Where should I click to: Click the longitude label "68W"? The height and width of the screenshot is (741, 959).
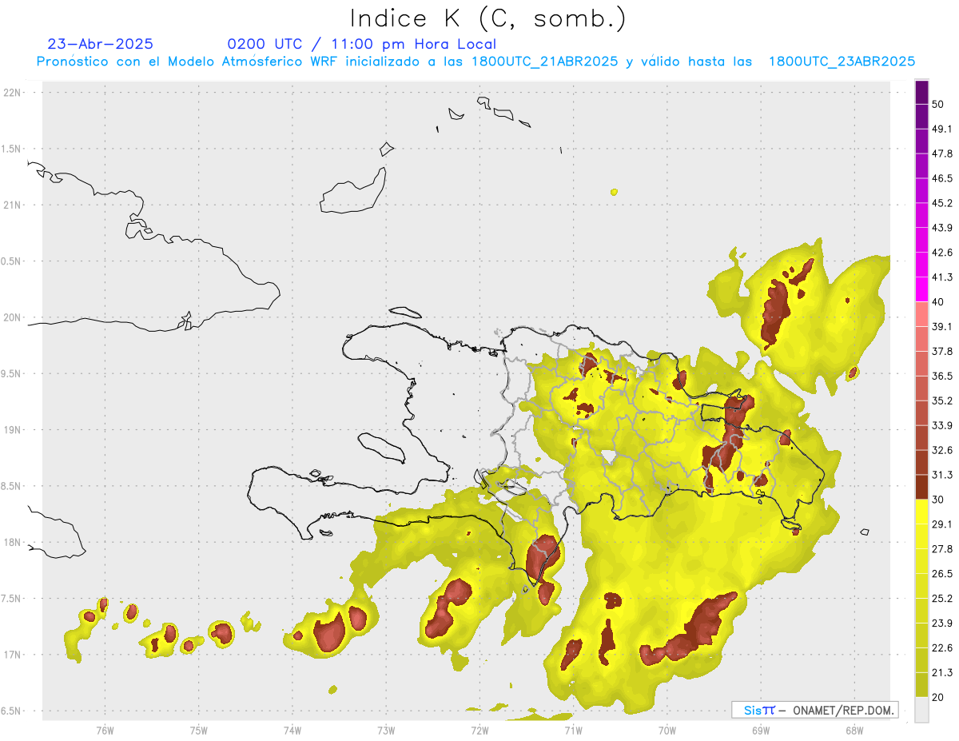pyautogui.click(x=854, y=730)
